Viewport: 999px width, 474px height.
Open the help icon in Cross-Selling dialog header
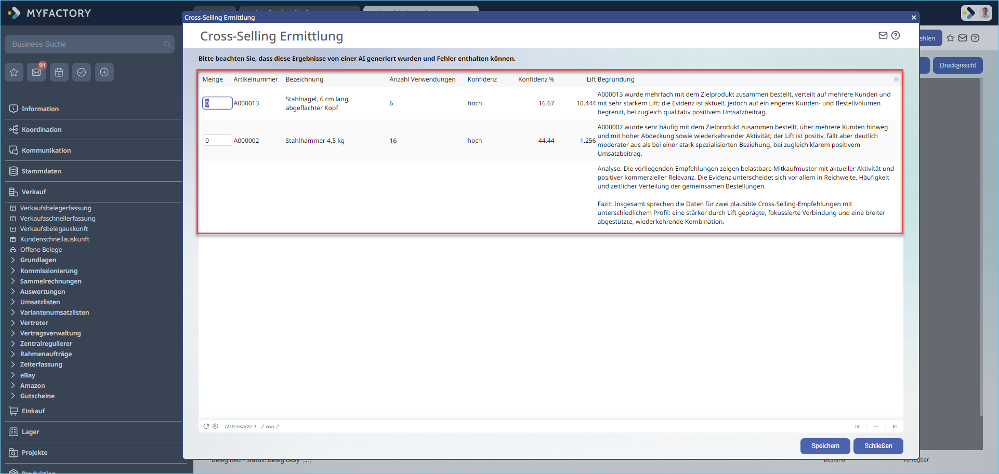[x=896, y=35]
